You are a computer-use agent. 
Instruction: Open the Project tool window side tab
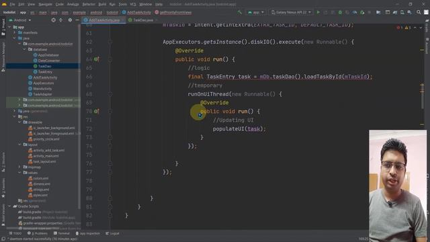coord(3,27)
